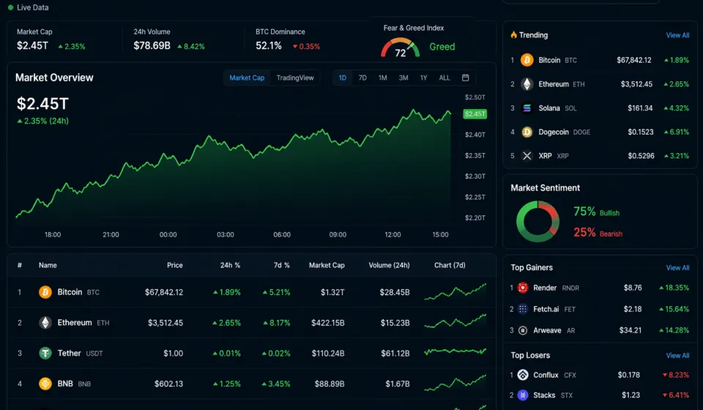Select the 7D time range
Viewport: 703px width, 410px height.
[362, 78]
